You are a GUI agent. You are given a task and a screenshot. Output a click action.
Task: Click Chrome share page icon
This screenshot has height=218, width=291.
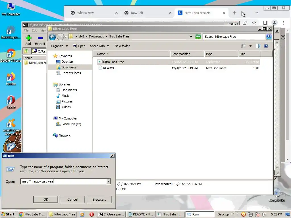pos(245,23)
